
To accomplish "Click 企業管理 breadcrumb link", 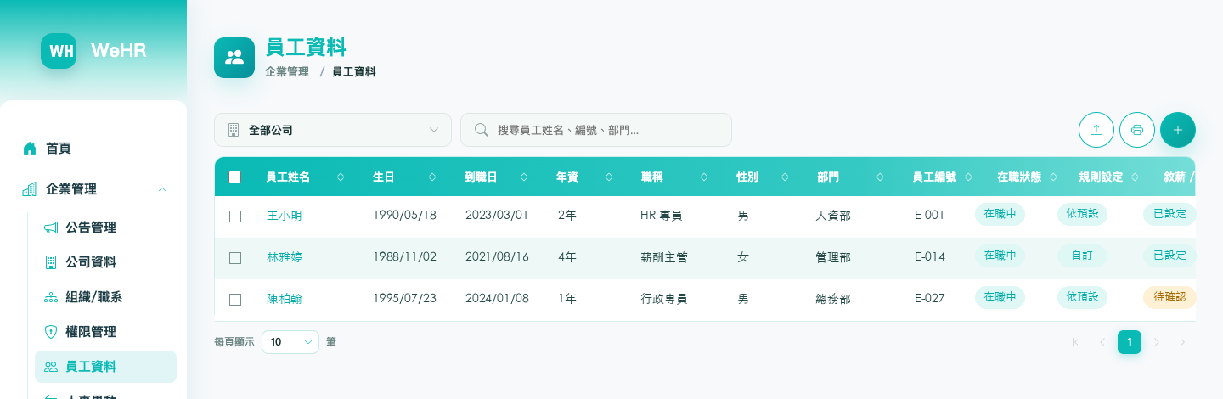I will click(x=287, y=72).
